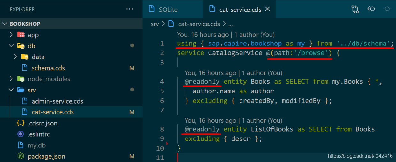The height and width of the screenshot is (162, 396).
Task: Click on 'modifiedBy' in line 6
Action: tap(301, 101)
